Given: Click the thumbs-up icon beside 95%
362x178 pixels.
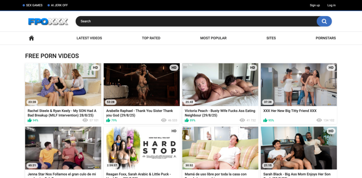Looking at the screenshot, I should tap(265, 120).
